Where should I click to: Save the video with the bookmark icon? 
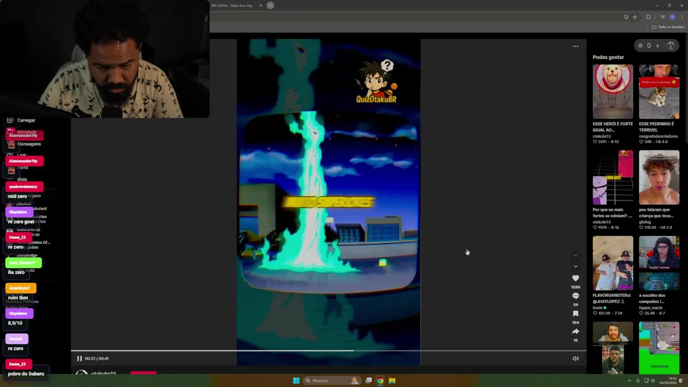click(576, 313)
